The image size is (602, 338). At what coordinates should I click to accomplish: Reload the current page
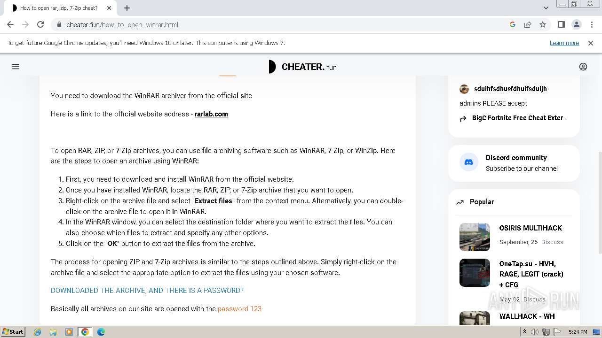[x=40, y=24]
